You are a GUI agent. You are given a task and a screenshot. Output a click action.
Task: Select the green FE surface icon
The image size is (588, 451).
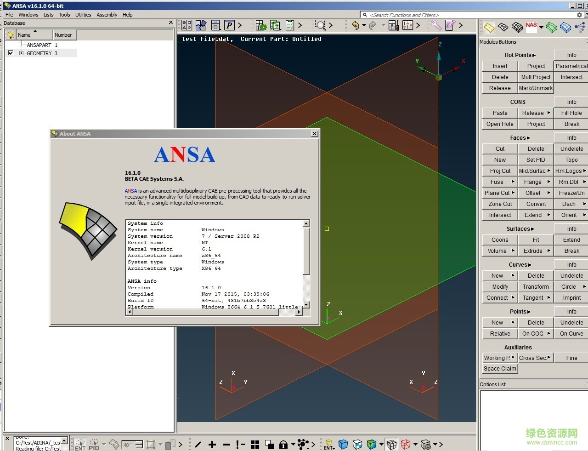(x=550, y=28)
